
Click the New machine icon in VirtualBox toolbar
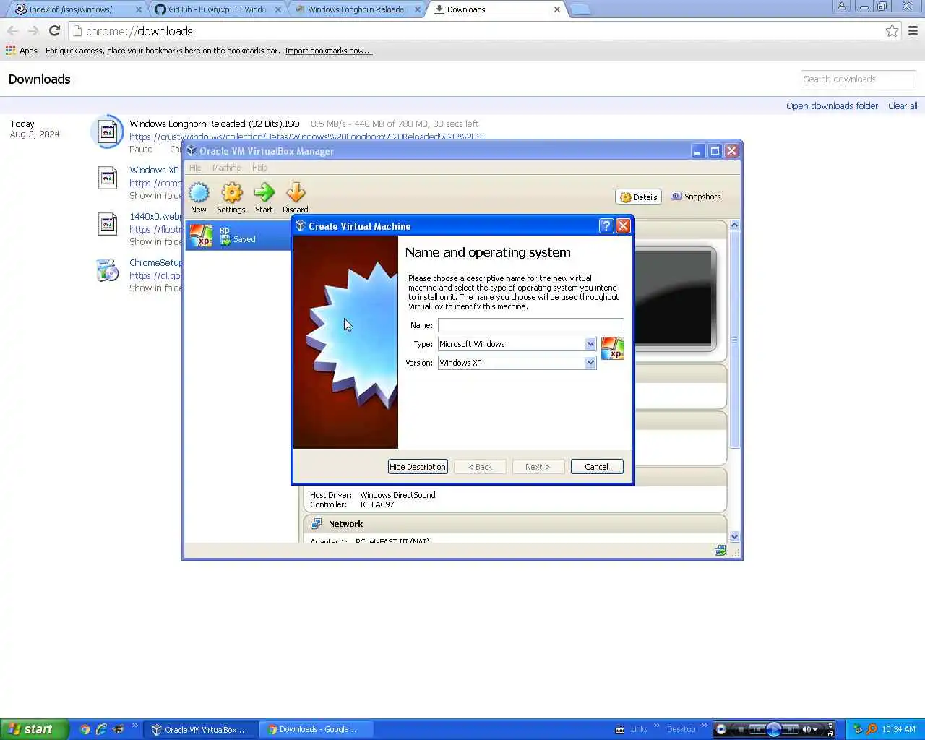point(199,197)
